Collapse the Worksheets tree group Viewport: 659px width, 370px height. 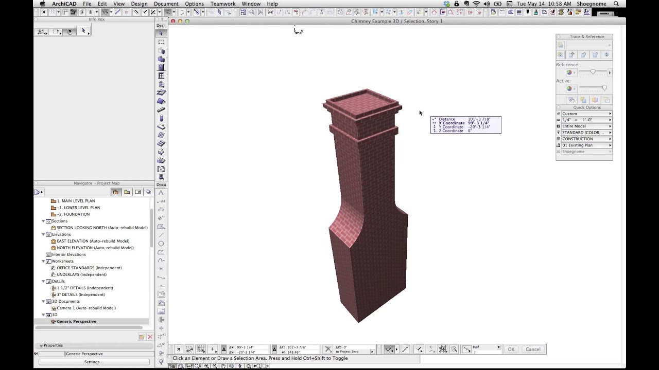click(x=43, y=261)
